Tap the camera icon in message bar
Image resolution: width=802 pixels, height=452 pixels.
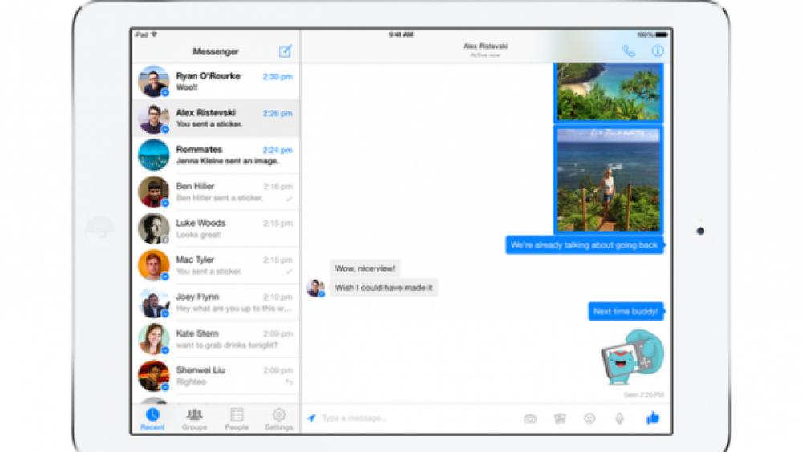point(530,418)
